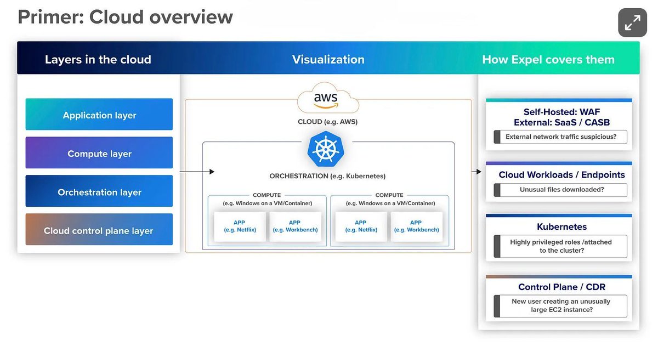Select the Compute layer item
The image size is (658, 363).
(x=99, y=152)
